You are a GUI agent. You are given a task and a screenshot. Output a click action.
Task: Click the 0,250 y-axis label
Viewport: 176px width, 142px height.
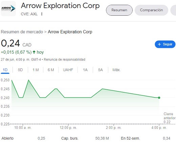click(x=5, y=80)
